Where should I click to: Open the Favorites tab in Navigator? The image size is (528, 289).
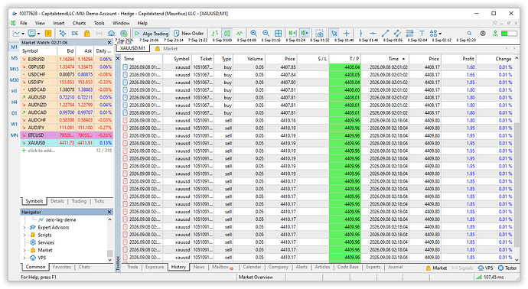62,267
